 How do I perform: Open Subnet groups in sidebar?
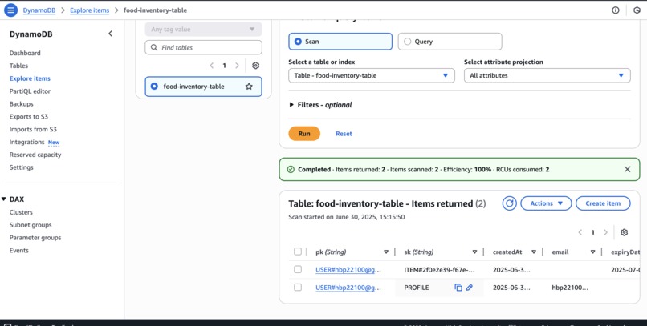coord(31,225)
